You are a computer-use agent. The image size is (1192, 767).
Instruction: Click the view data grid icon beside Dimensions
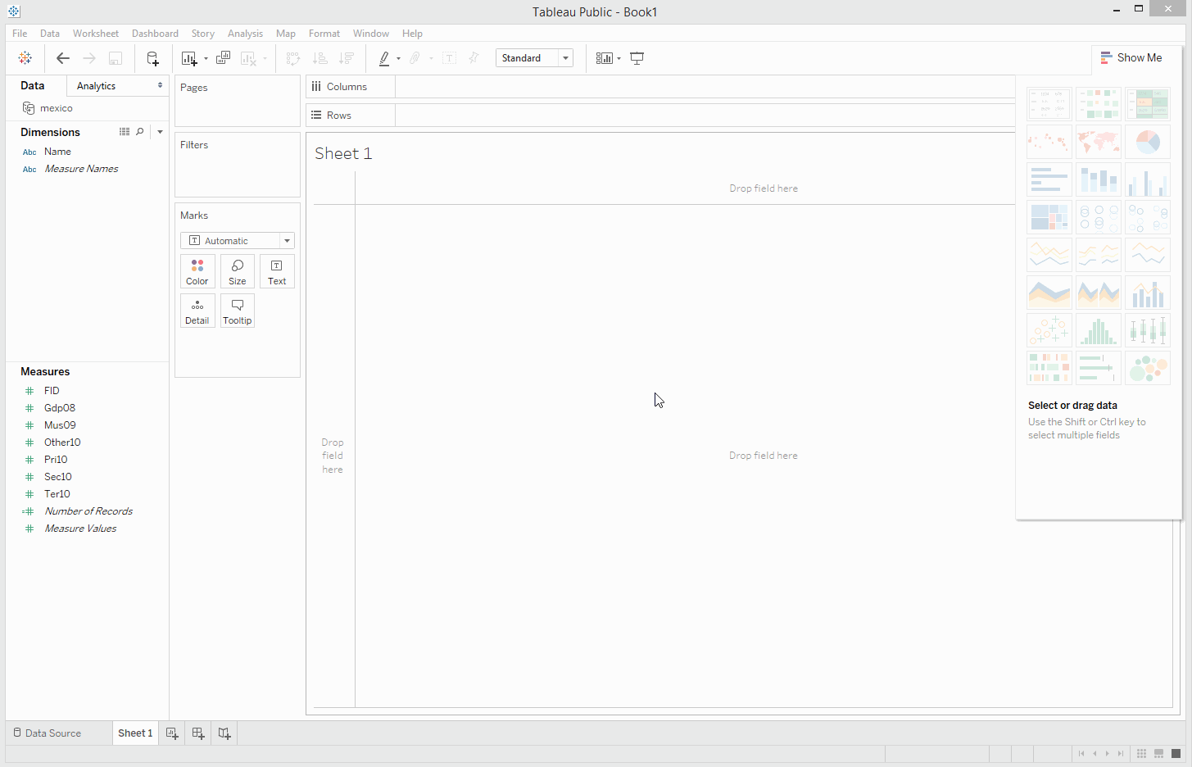pyautogui.click(x=125, y=132)
